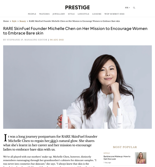Open Barbiecore Makeup article link
155x167 pixels.
(x=117, y=158)
